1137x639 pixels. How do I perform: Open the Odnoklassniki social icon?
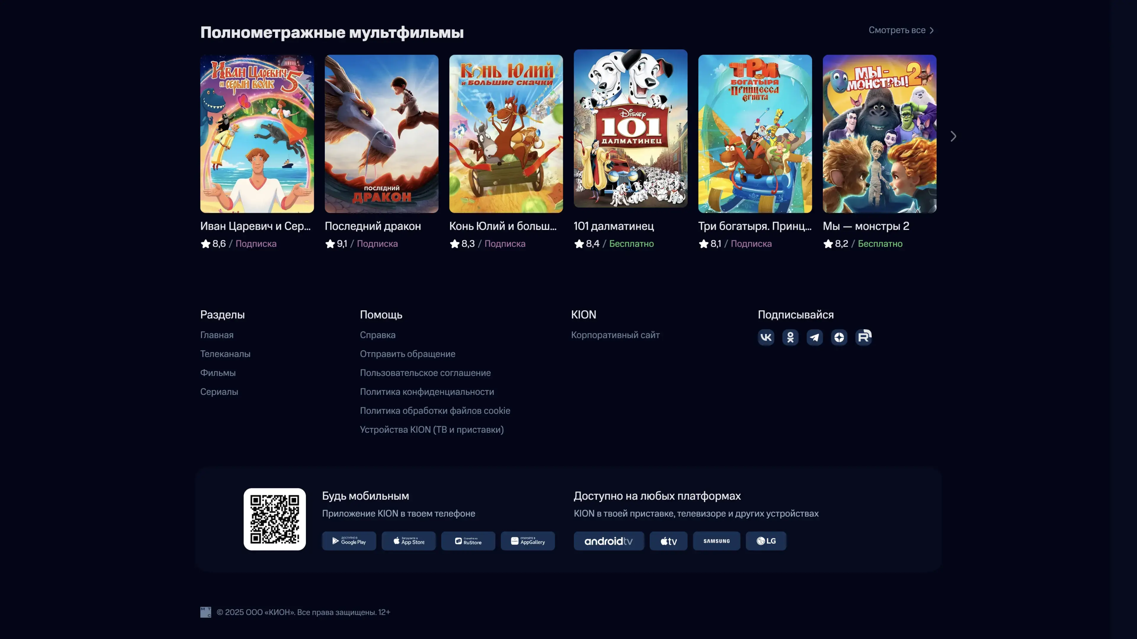click(x=790, y=337)
